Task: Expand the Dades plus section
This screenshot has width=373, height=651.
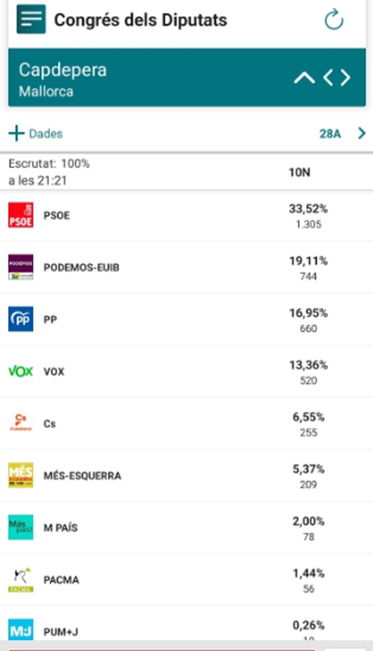Action: point(35,134)
